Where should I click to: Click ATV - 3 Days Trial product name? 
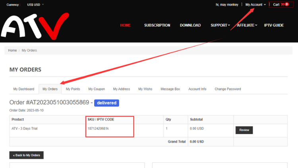point(25,129)
